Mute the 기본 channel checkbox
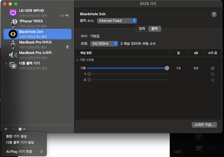This screenshot has width=224, height=157. pyautogui.click(x=213, y=68)
